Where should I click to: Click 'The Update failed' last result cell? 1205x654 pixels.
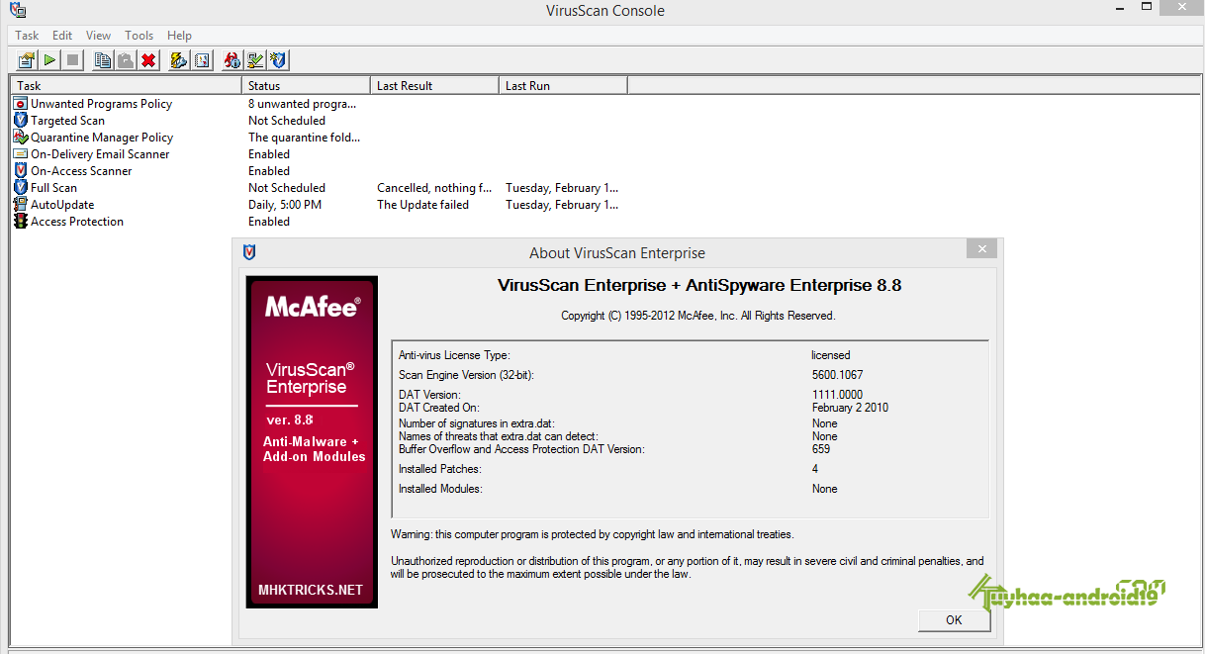pos(423,205)
